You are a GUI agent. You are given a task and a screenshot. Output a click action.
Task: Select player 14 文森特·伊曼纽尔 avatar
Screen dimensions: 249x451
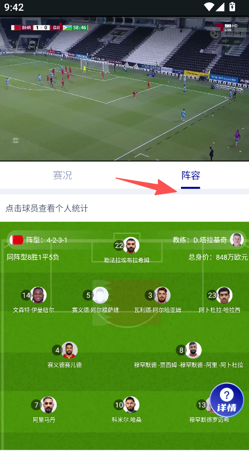pos(38,295)
